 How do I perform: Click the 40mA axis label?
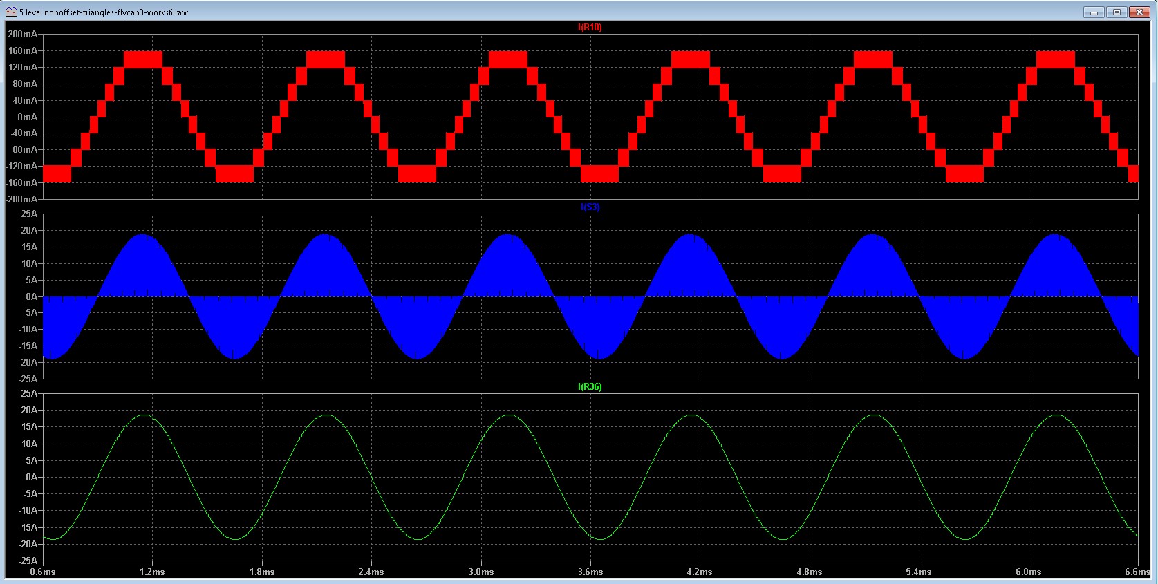pos(25,100)
